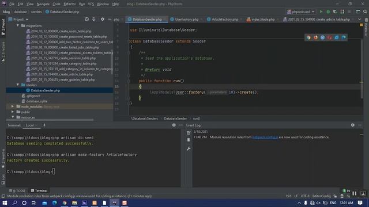369x207 pixels.
Task: Open Search Everywhere magnifier icon
Action: 365,11
